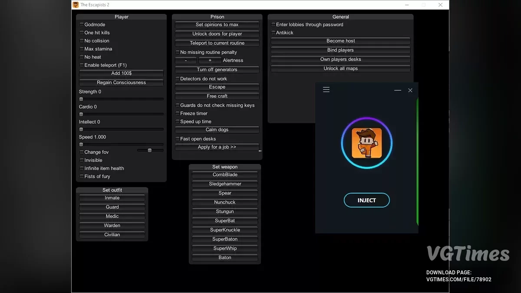
Task: Check the Antikick option
Action: pos(273,33)
